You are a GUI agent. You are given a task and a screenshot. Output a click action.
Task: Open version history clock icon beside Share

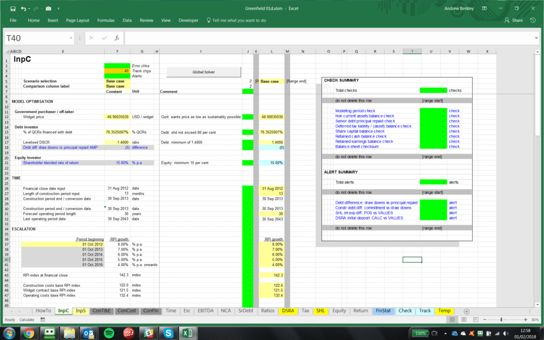(533, 21)
